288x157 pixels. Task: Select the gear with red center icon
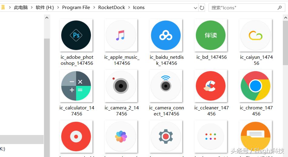166,137
